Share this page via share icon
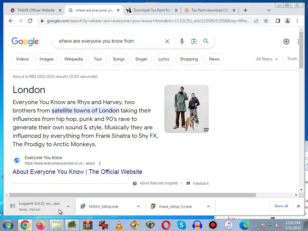The width and height of the screenshot is (308, 231). click(x=256, y=21)
